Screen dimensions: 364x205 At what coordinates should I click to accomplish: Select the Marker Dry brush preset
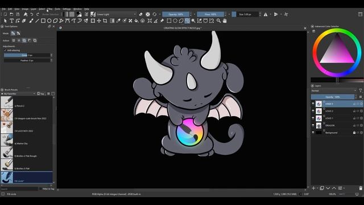[27, 140]
